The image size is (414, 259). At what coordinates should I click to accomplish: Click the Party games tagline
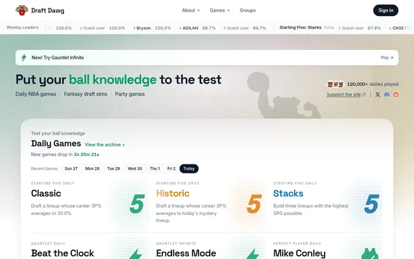click(129, 94)
